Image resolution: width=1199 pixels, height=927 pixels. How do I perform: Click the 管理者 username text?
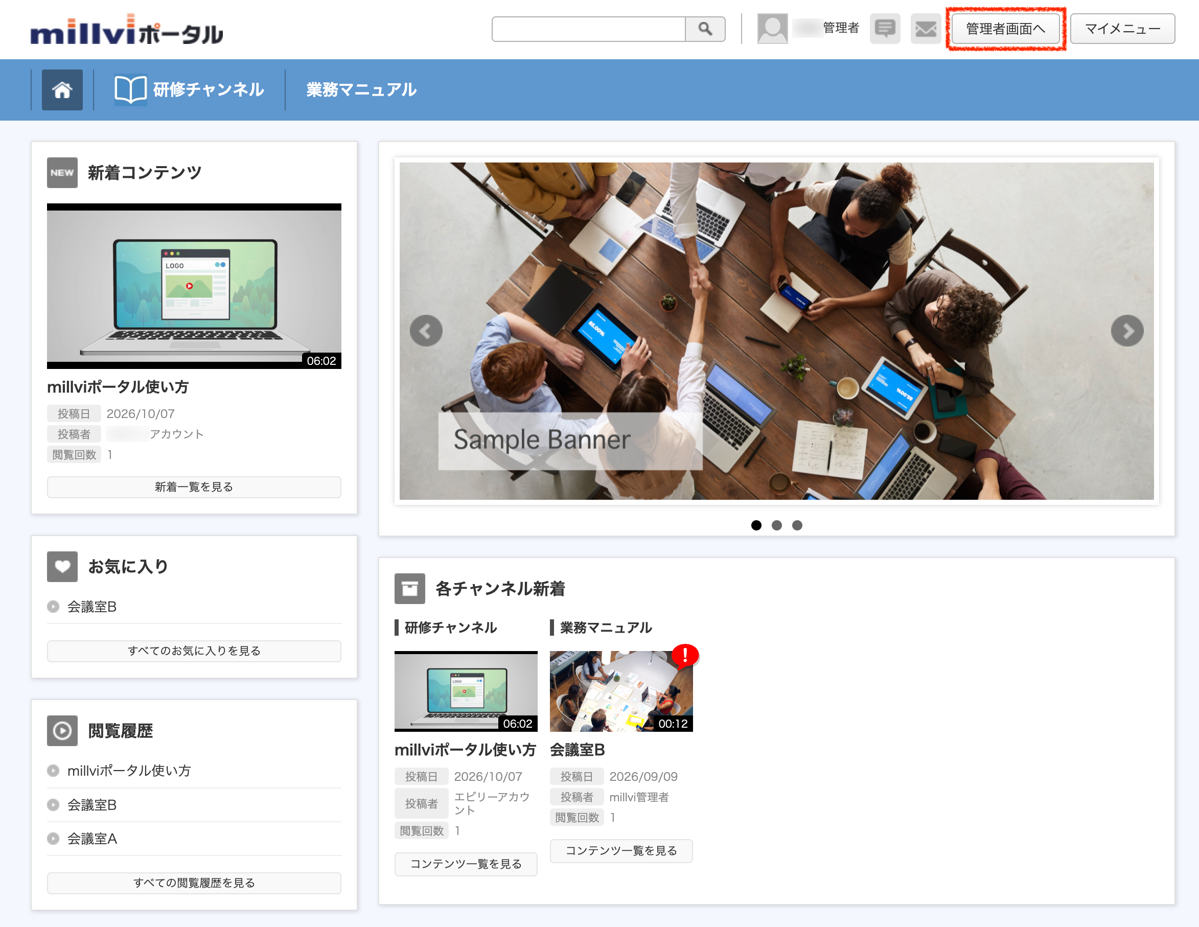[x=841, y=28]
